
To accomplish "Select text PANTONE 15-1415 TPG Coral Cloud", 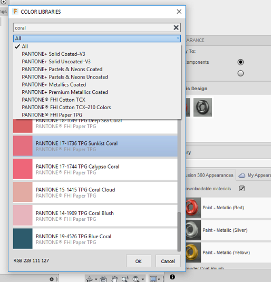I will 75,190.
